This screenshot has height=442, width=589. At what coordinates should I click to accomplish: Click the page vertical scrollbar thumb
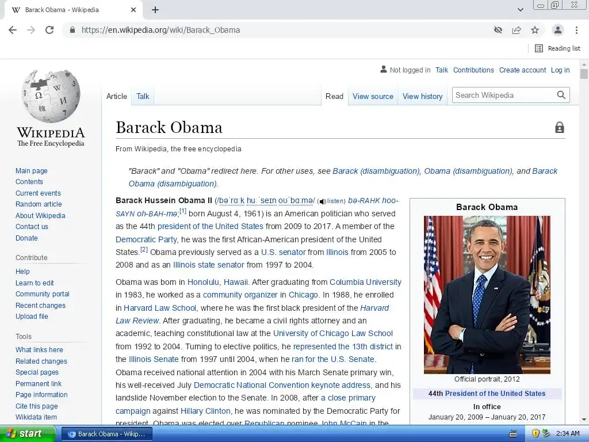584,74
